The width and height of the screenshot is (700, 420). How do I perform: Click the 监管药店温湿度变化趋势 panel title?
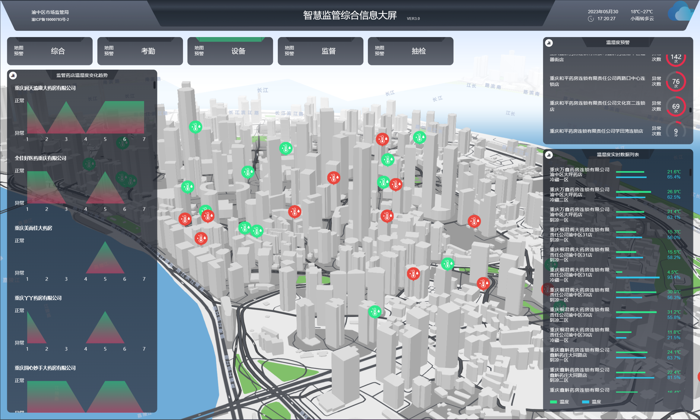[x=82, y=75]
